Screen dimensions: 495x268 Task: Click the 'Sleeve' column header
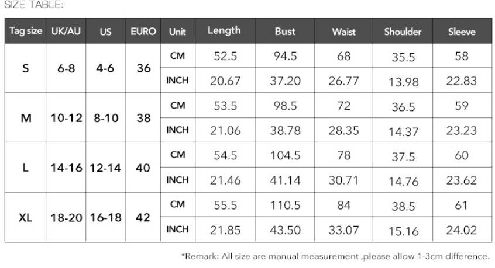pyautogui.click(x=462, y=32)
